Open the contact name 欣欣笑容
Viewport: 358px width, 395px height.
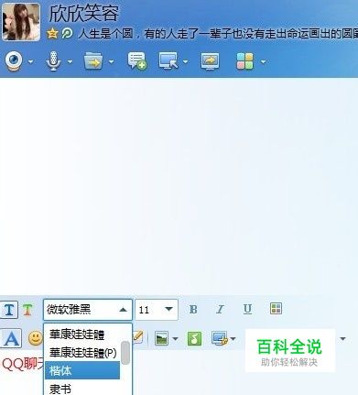click(x=83, y=14)
